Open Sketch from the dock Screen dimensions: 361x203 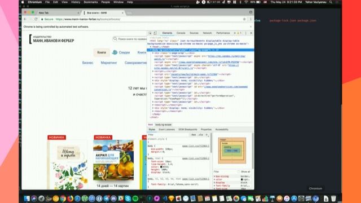pyautogui.click(x=171, y=198)
